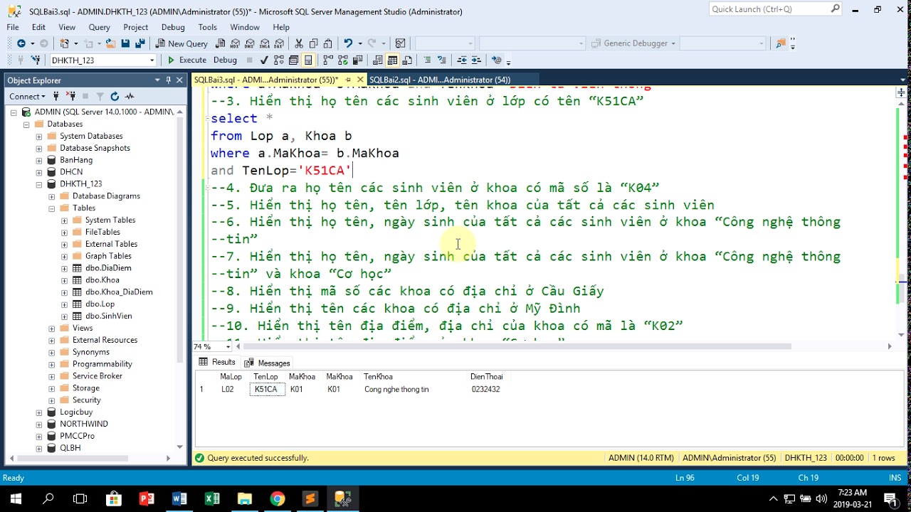911x512 pixels.
Task: Click the Undo arrow icon
Action: coord(347,43)
